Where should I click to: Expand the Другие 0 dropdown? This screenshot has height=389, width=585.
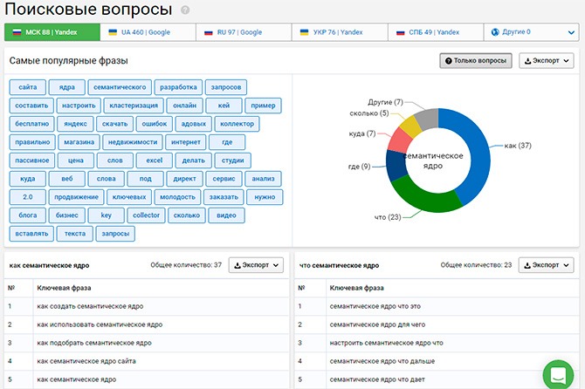pos(531,32)
